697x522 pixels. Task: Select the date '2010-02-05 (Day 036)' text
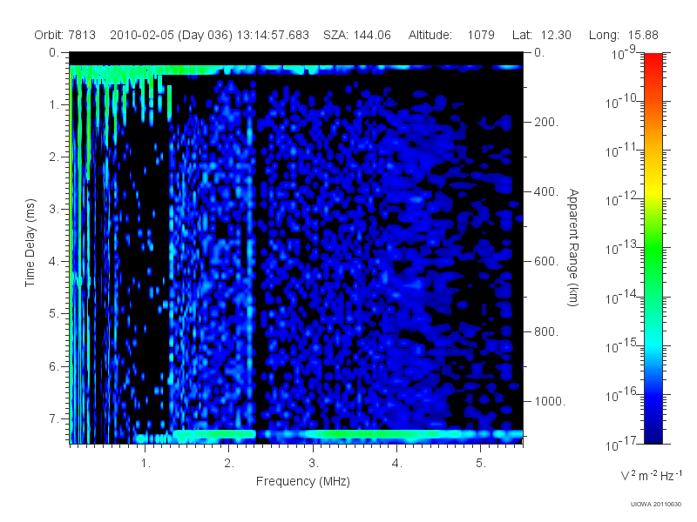point(171,35)
